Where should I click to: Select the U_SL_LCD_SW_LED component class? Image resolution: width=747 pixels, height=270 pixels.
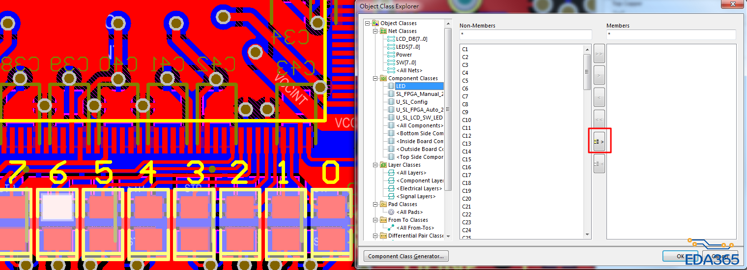pyautogui.click(x=419, y=118)
